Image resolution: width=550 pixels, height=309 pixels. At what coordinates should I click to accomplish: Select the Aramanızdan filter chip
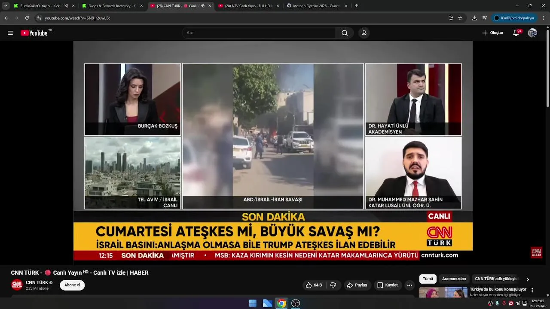pyautogui.click(x=454, y=279)
